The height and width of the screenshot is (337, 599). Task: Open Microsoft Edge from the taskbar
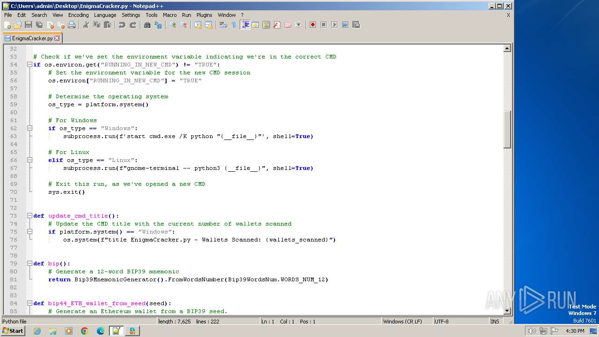click(101, 331)
